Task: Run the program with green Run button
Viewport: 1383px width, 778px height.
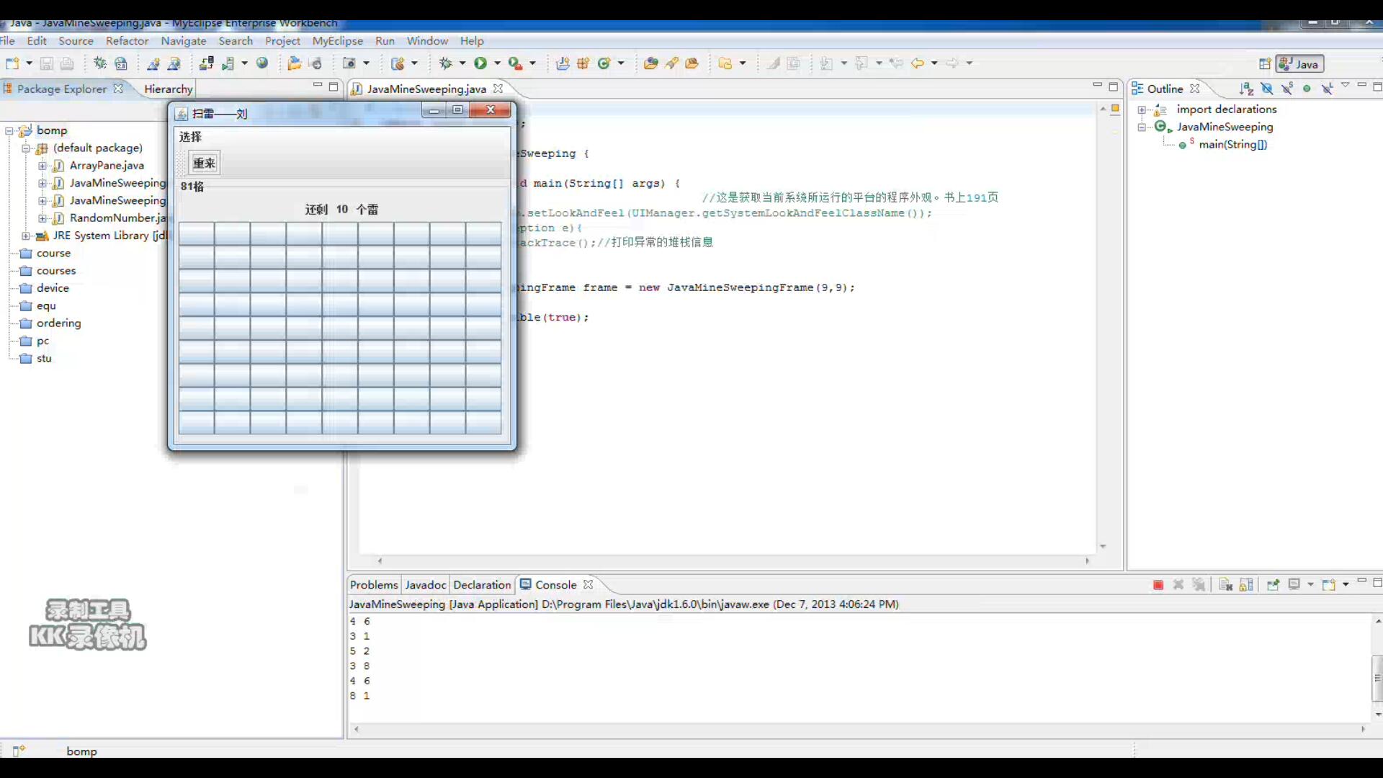Action: pos(480,63)
